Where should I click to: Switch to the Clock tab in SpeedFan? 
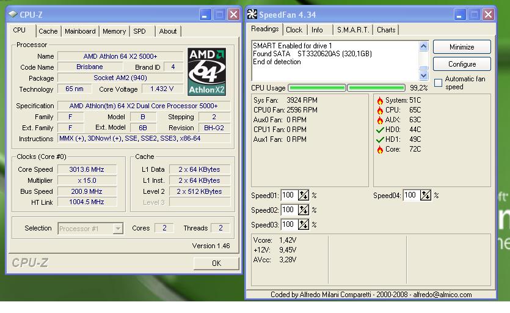[x=294, y=30]
